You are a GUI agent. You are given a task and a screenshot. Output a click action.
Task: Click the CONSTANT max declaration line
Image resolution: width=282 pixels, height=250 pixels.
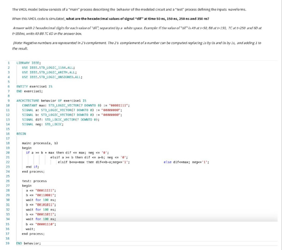pyautogui.click(x=76, y=105)
